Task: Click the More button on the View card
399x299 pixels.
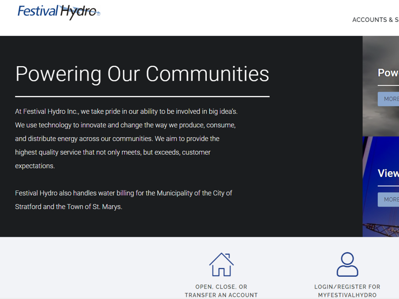Action: point(388,199)
